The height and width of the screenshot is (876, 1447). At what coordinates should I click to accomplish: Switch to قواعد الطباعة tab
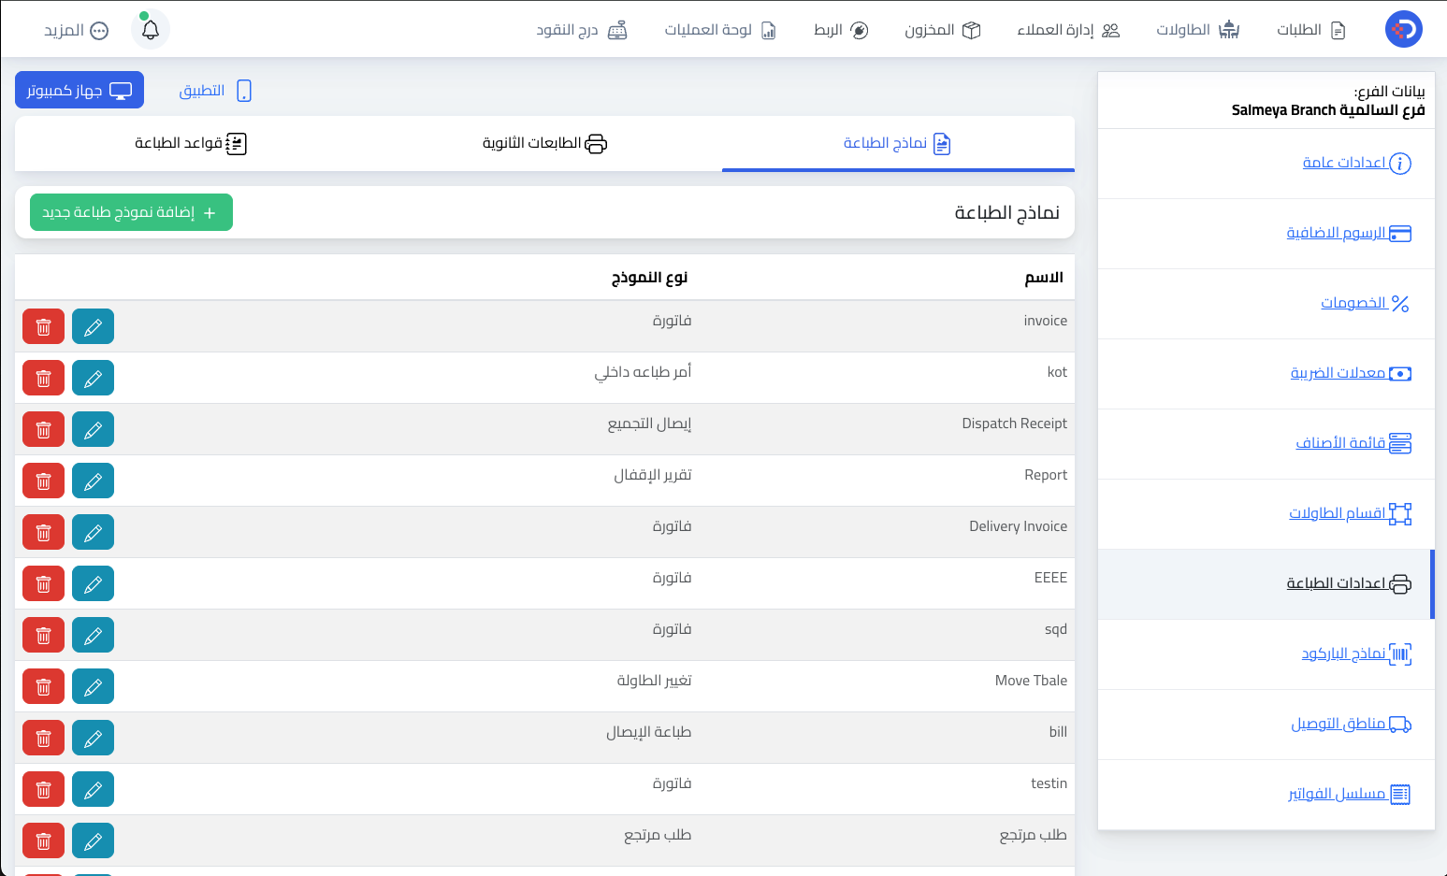pos(191,143)
